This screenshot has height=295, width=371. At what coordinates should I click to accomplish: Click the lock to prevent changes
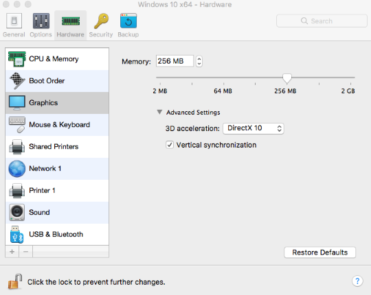[x=15, y=281]
